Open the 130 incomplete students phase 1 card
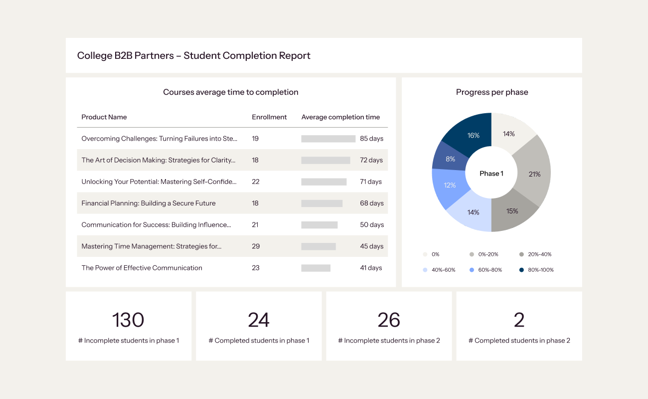Screen dimensions: 648x399 point(129,326)
